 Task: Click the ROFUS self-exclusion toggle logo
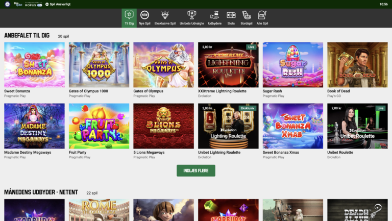34,4
